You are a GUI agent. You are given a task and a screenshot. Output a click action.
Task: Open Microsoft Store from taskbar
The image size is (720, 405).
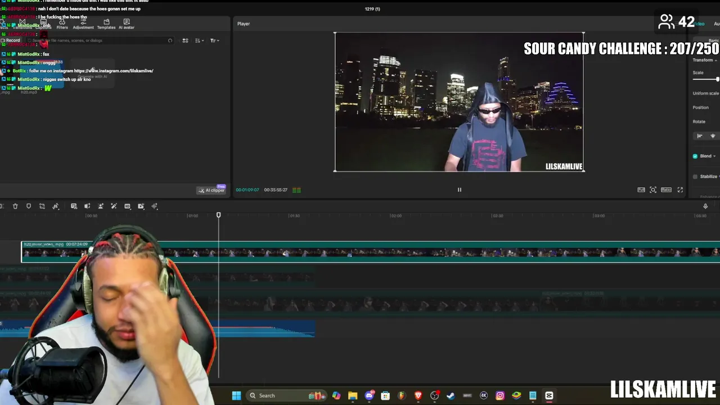click(385, 395)
